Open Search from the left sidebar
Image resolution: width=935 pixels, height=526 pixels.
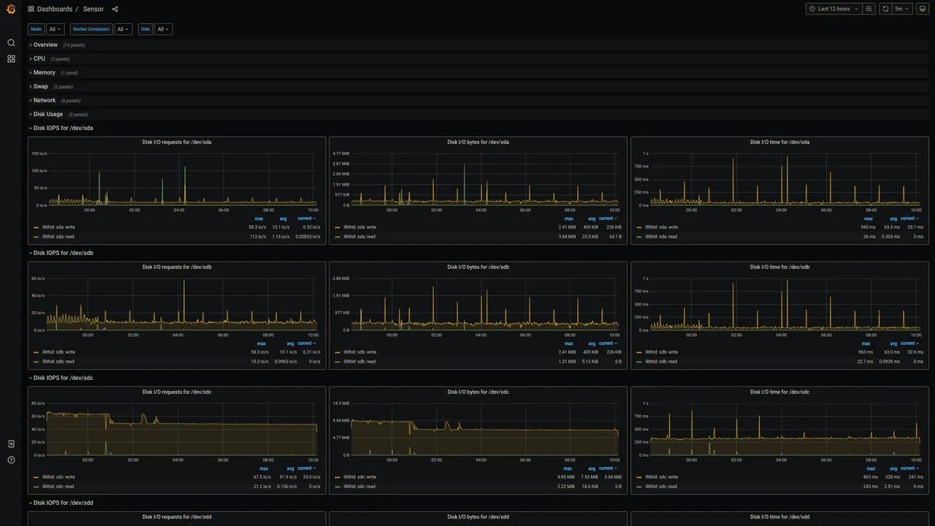tap(11, 42)
